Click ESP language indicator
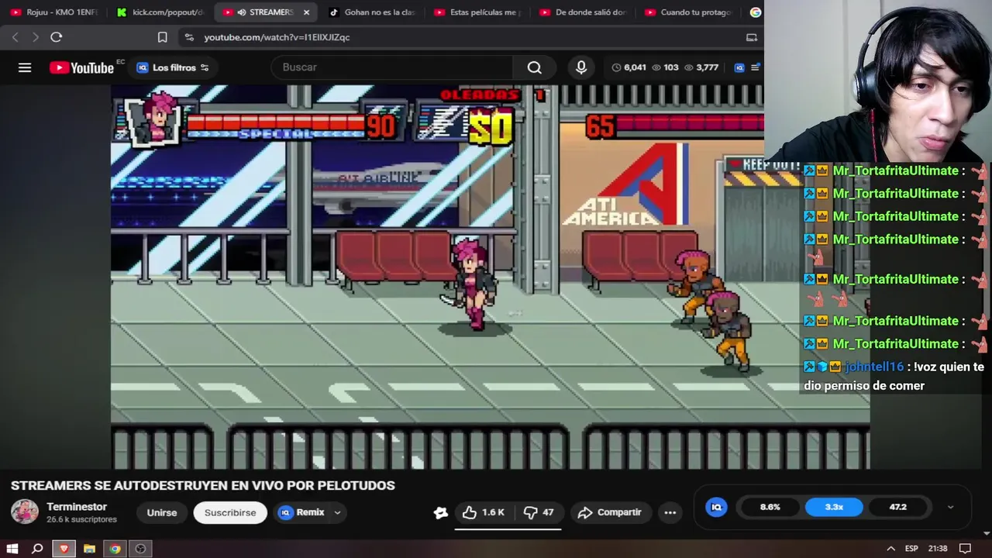 coord(912,549)
